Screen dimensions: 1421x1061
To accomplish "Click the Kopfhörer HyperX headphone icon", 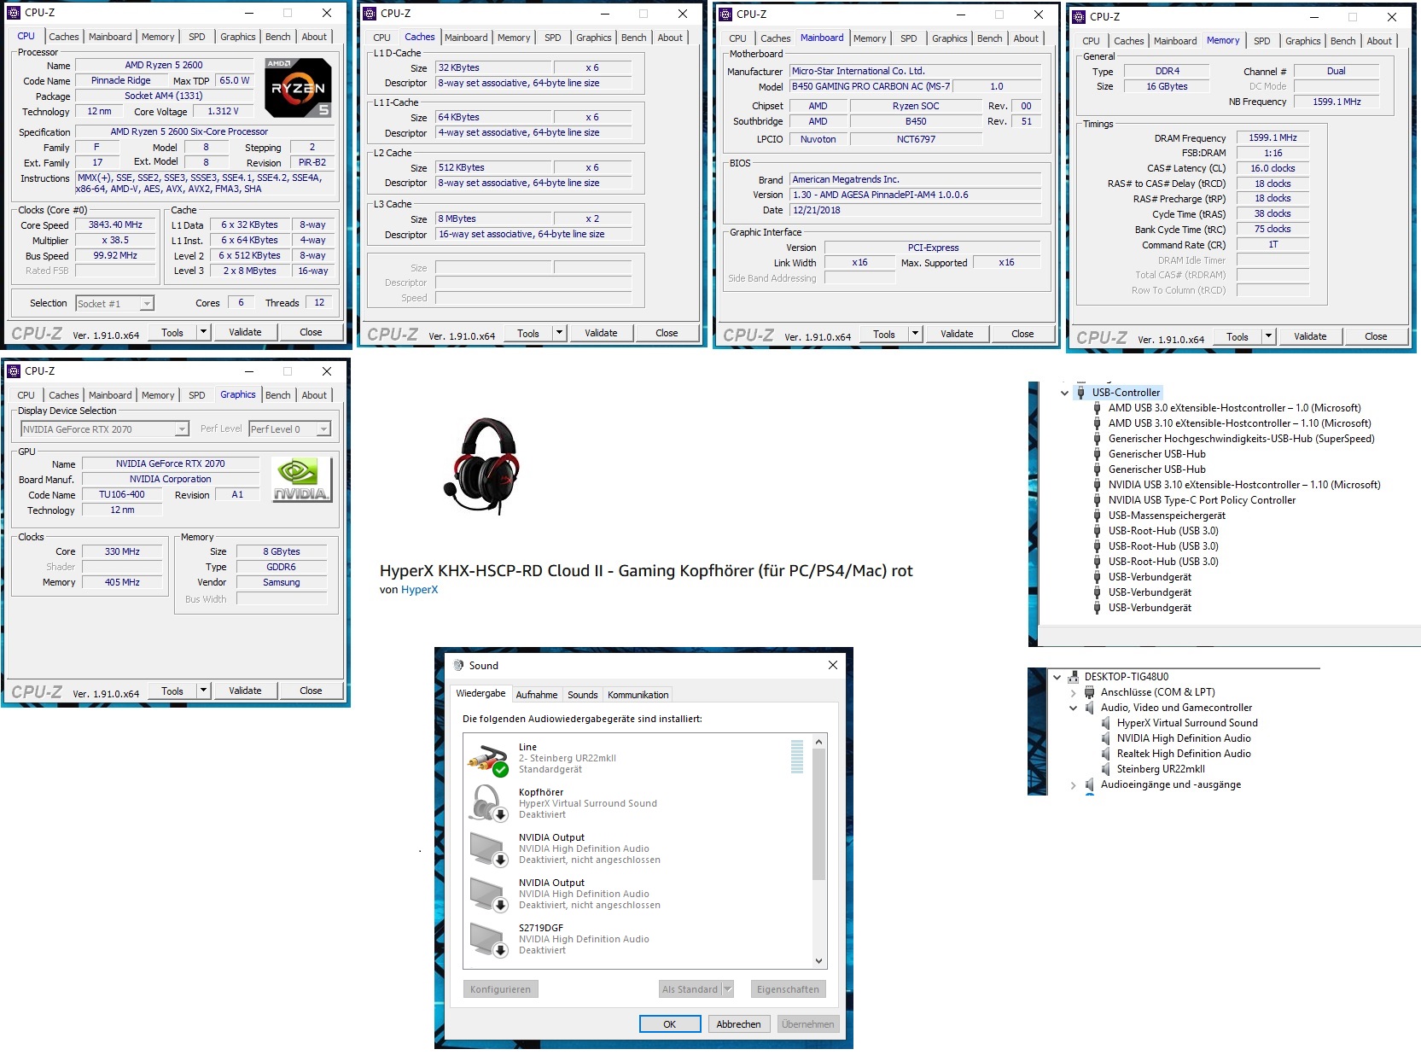I will pyautogui.click(x=488, y=803).
